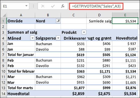Select the $88 cell
The image size is (140, 98).
(x=73, y=49)
